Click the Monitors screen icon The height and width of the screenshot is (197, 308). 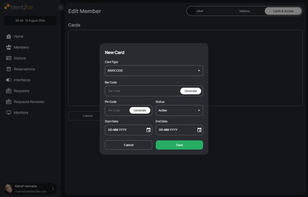point(9,113)
